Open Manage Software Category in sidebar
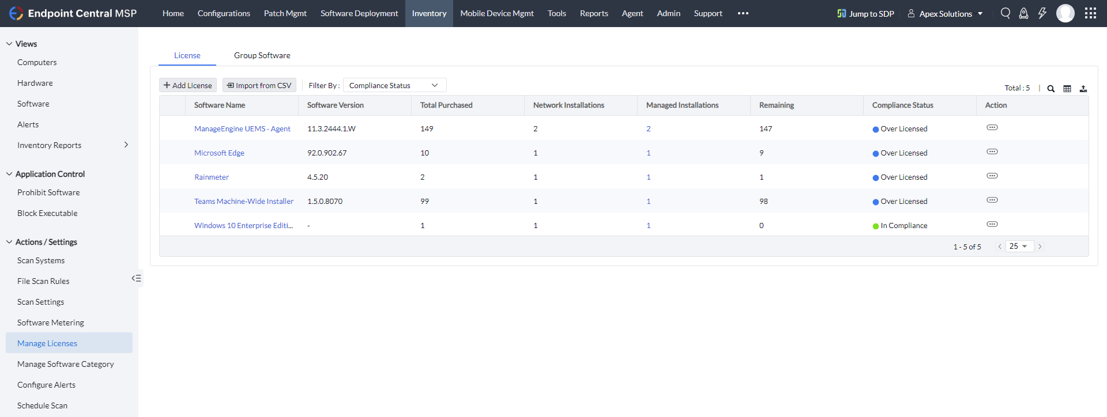1107x417 pixels. (x=66, y=364)
